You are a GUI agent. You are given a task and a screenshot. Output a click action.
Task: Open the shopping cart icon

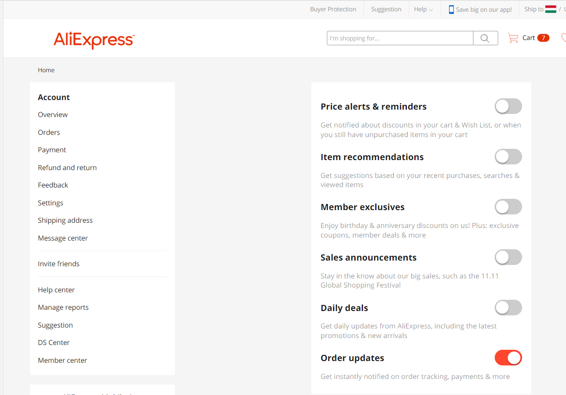tap(513, 38)
